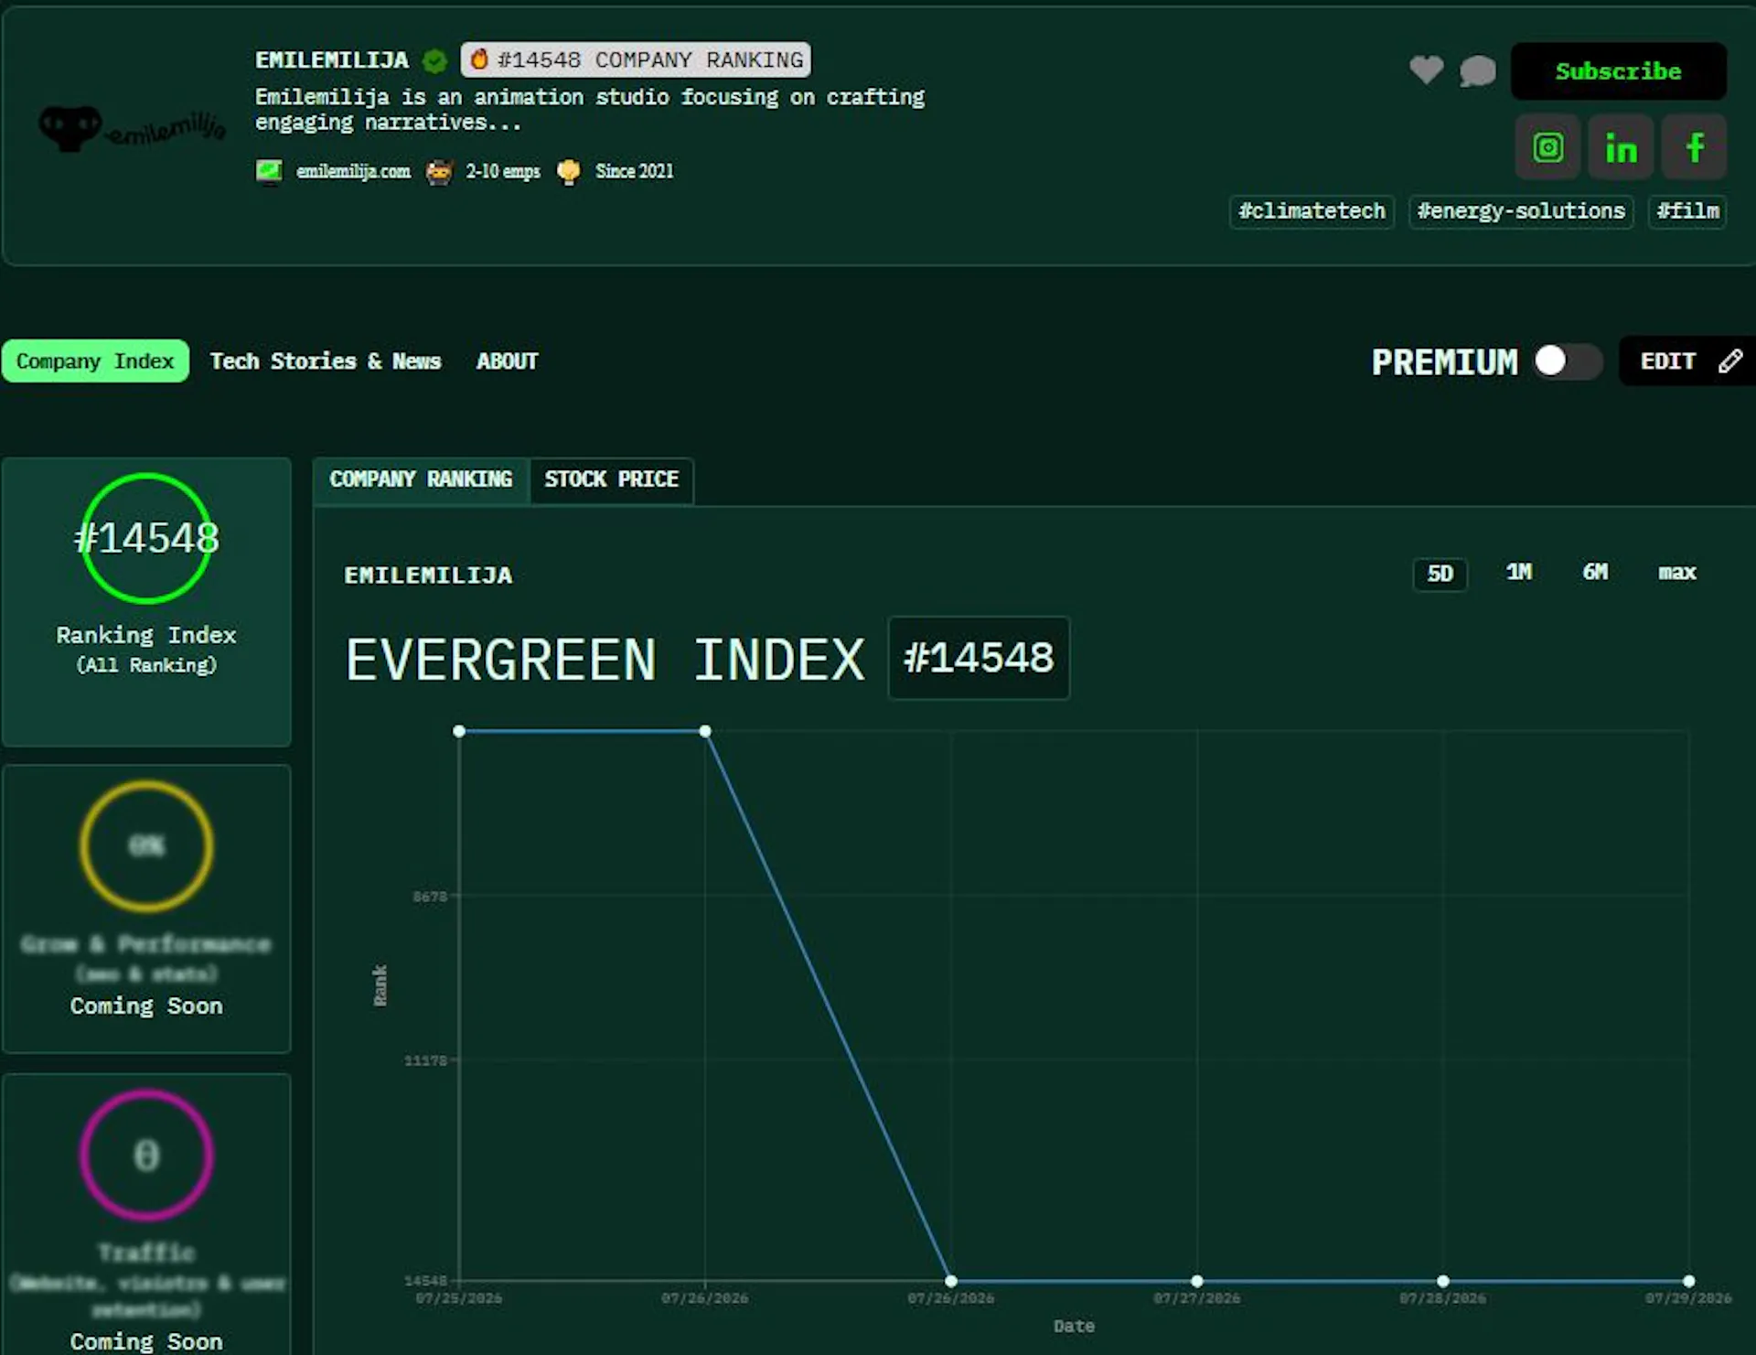The height and width of the screenshot is (1355, 1756).
Task: Open the emilemilija.com website link
Action: click(x=353, y=171)
